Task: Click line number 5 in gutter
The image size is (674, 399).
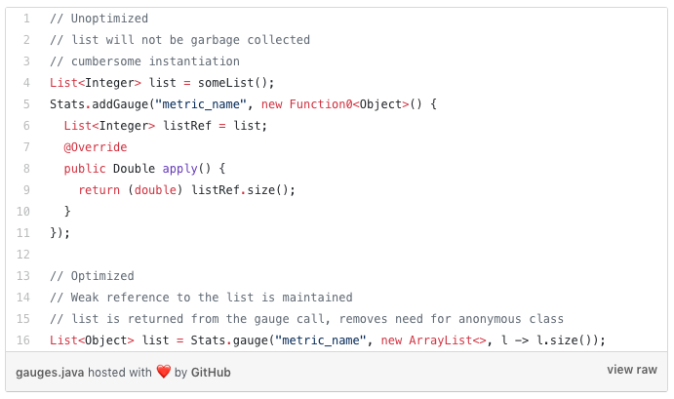Action: [x=25, y=104]
